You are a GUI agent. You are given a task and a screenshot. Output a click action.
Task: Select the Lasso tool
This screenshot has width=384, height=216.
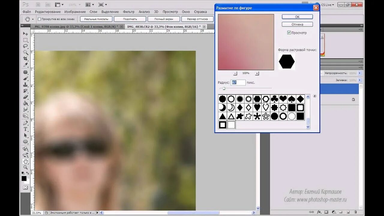tap(25, 46)
